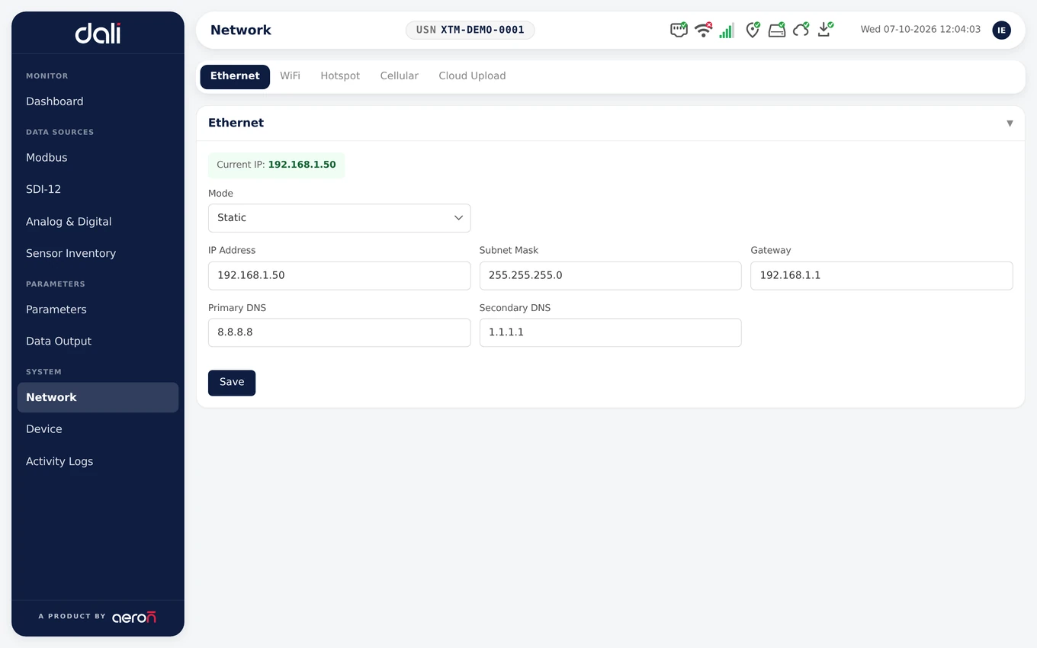The width and height of the screenshot is (1037, 648).
Task: Open the Cellular tab
Action: [x=400, y=76]
